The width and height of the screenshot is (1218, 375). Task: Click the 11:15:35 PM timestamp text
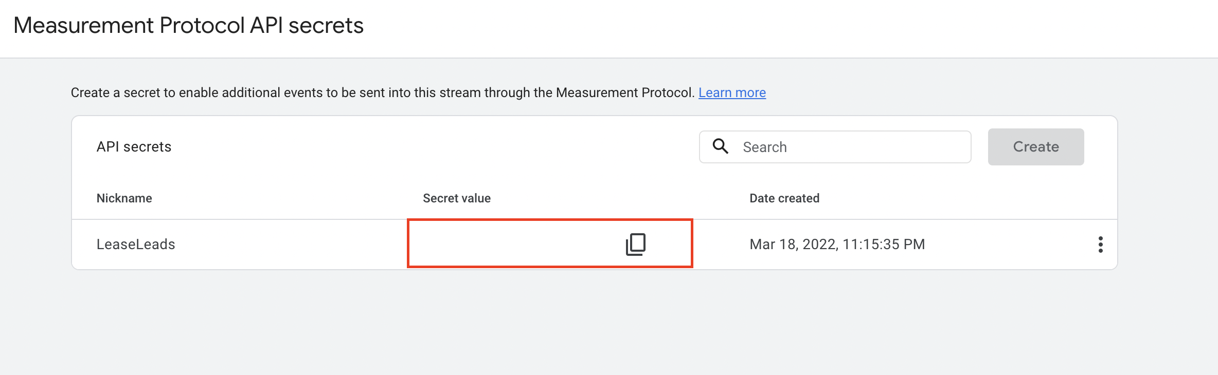pos(884,245)
